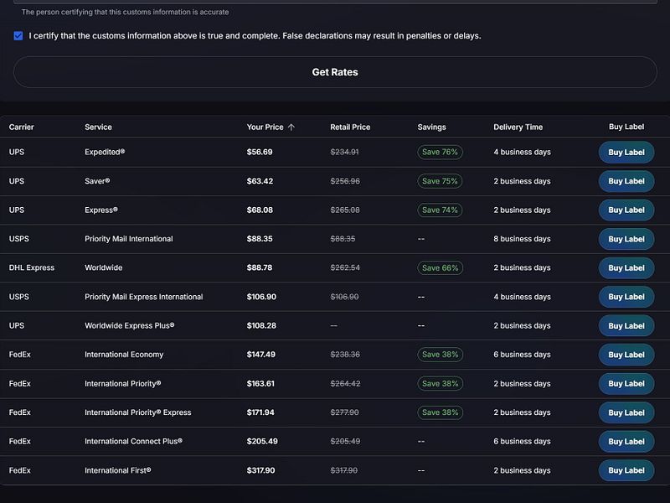The width and height of the screenshot is (670, 503).
Task: Select the $63.42 price cell
Action: [x=260, y=181]
